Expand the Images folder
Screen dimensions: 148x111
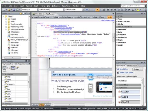click(x=6, y=19)
